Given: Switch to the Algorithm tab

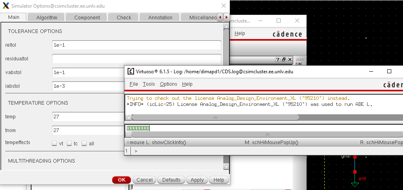Looking at the screenshot, I should click(x=47, y=18).
